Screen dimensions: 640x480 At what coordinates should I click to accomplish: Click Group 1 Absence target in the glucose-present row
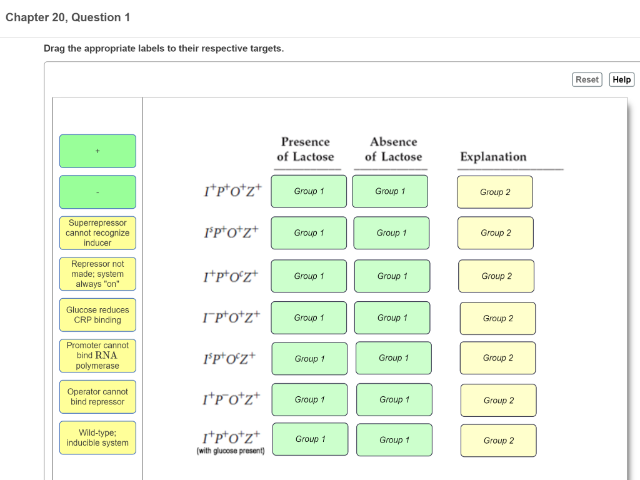[394, 439]
